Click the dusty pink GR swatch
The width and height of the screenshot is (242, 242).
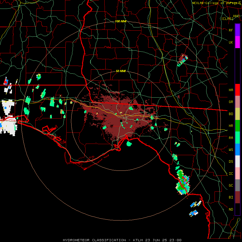237,102
